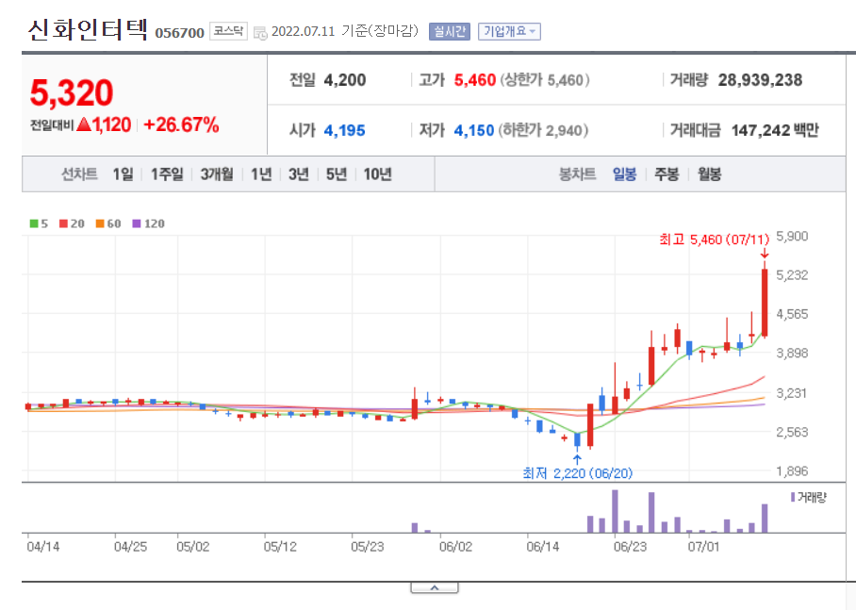
Task: Select the 1주일 line chart tab
Action: (167, 174)
